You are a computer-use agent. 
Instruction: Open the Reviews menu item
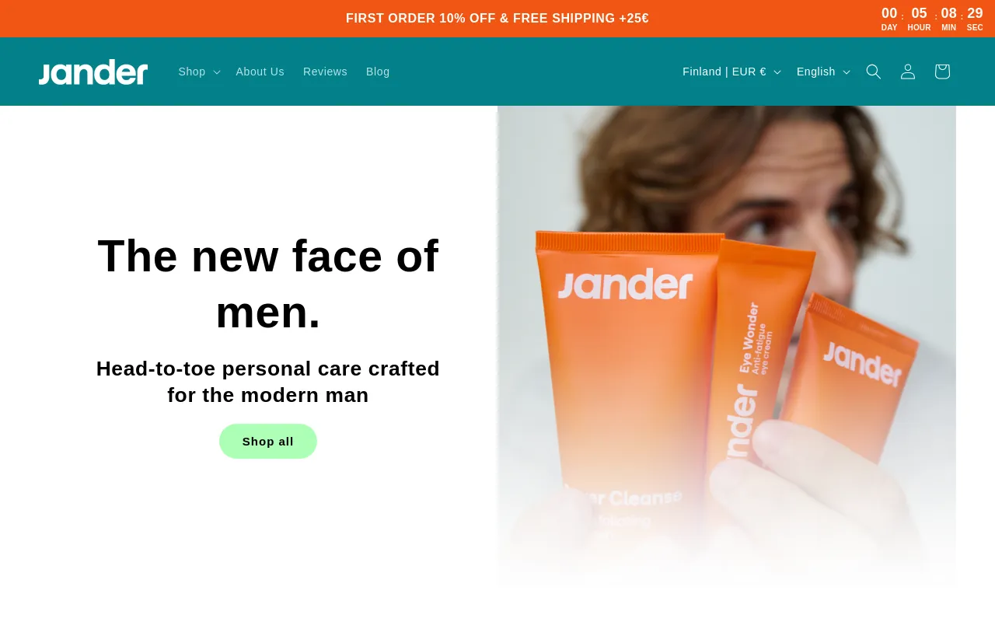click(x=325, y=72)
